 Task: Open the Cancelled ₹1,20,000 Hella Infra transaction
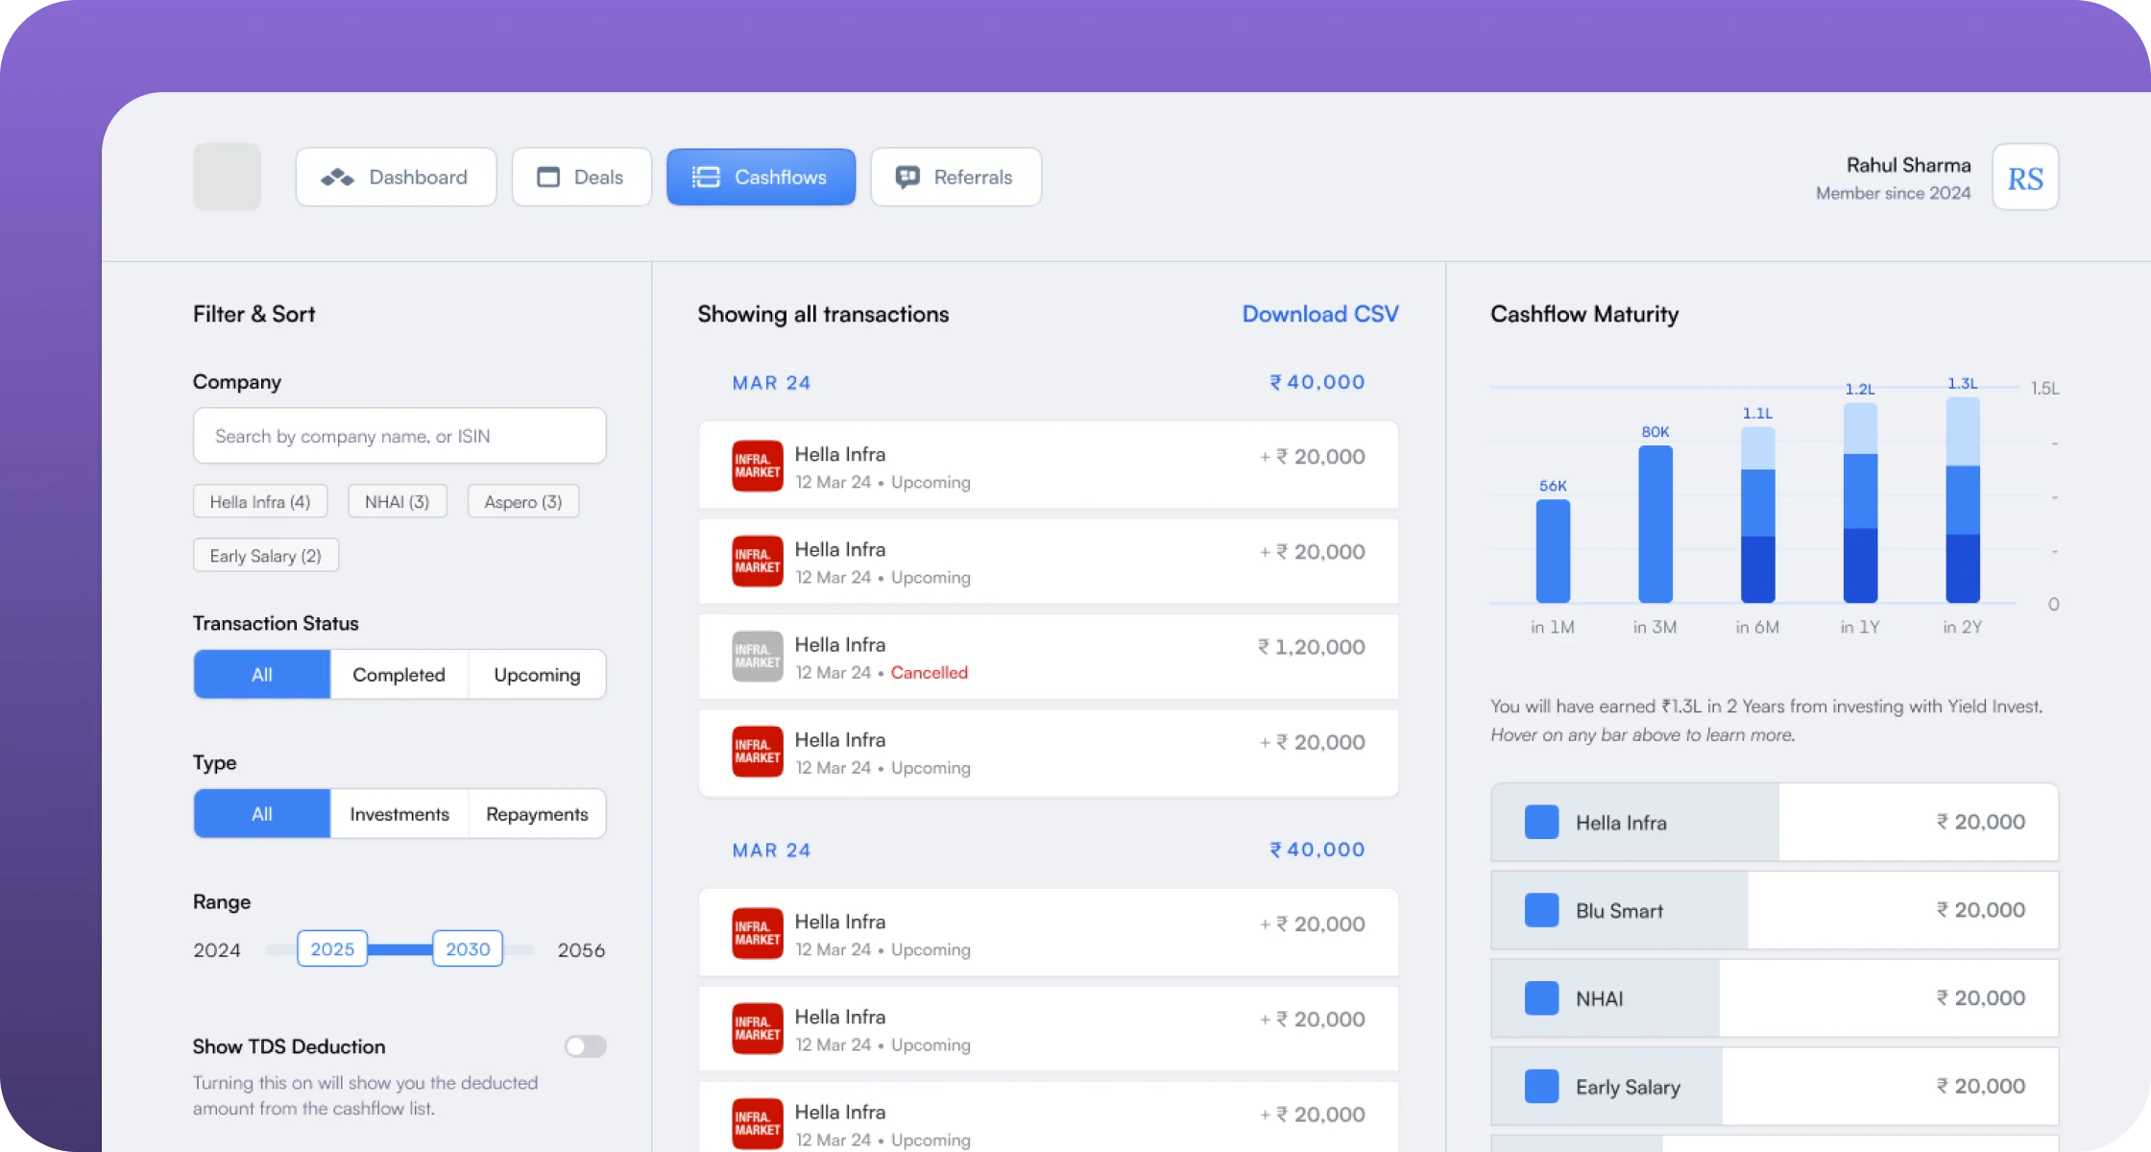[1049, 658]
